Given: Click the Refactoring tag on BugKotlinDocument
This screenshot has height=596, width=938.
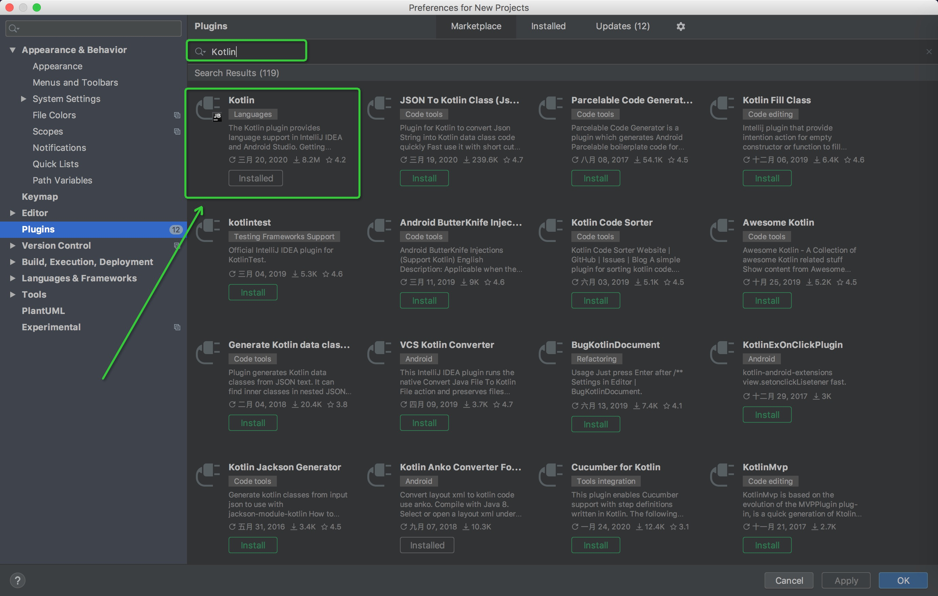Looking at the screenshot, I should (597, 358).
